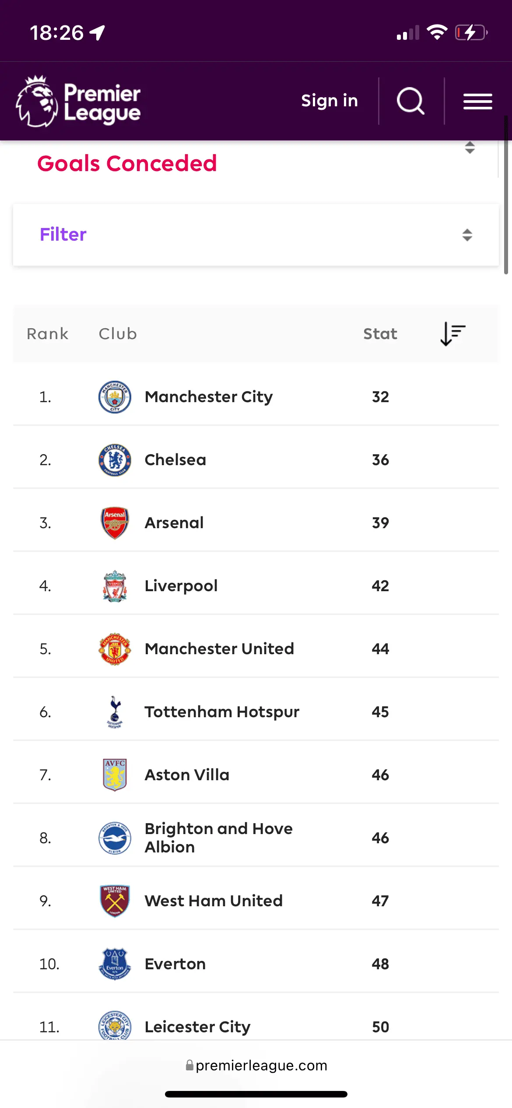Open the Goals Conceded stat selector arrows
The height and width of the screenshot is (1108, 512).
[470, 148]
